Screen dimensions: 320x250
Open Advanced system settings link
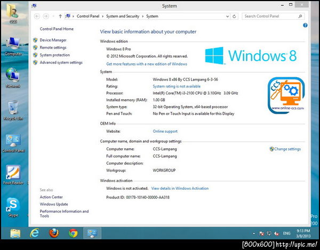[61, 62]
